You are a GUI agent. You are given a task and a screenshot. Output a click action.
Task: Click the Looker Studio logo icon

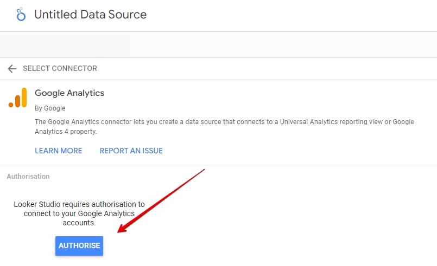(21, 15)
